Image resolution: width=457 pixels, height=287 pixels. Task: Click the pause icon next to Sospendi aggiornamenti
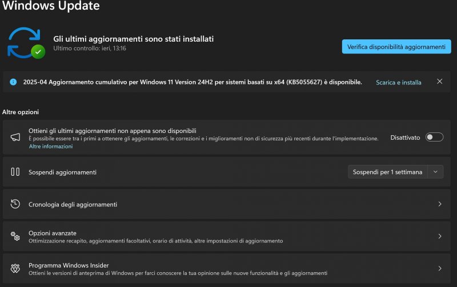[x=15, y=172]
